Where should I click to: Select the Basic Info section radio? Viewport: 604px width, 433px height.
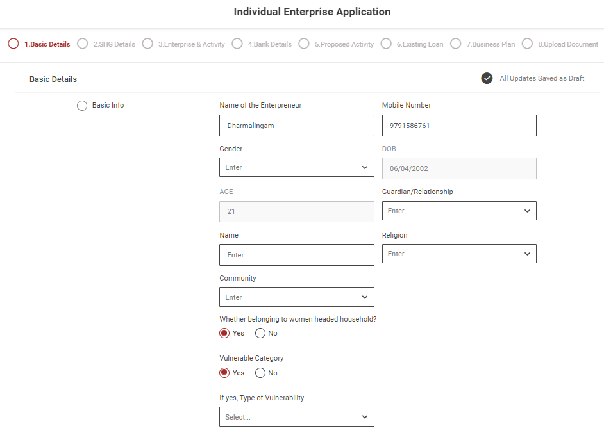82,106
